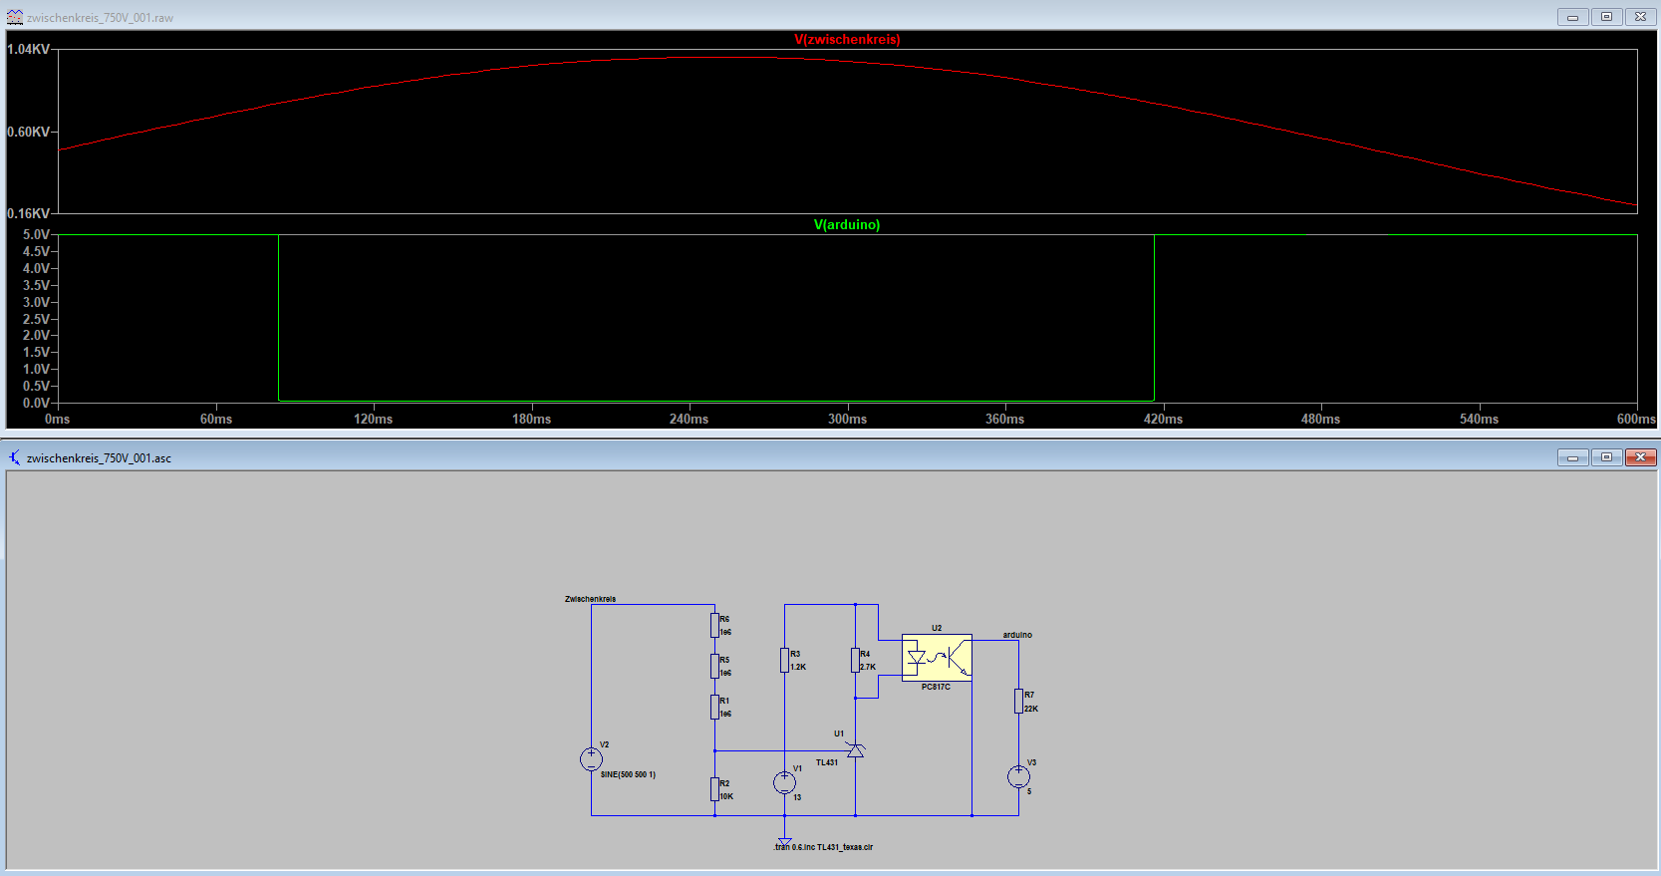The image size is (1661, 876).
Task: Click the 1.04KV vertical axis label
Action: tap(28, 49)
